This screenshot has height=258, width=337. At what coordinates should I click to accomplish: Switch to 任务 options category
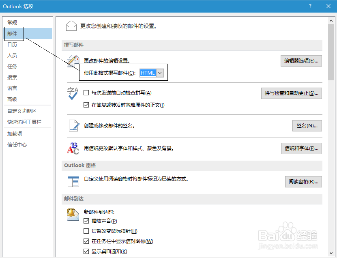28,67
